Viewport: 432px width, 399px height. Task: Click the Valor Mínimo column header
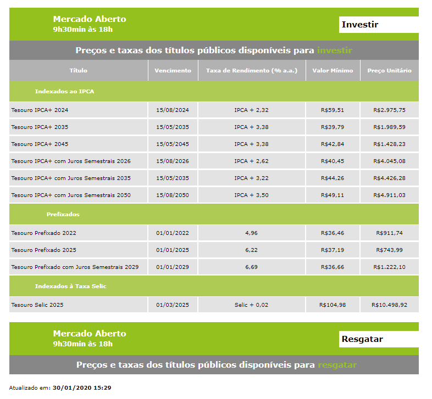333,71
